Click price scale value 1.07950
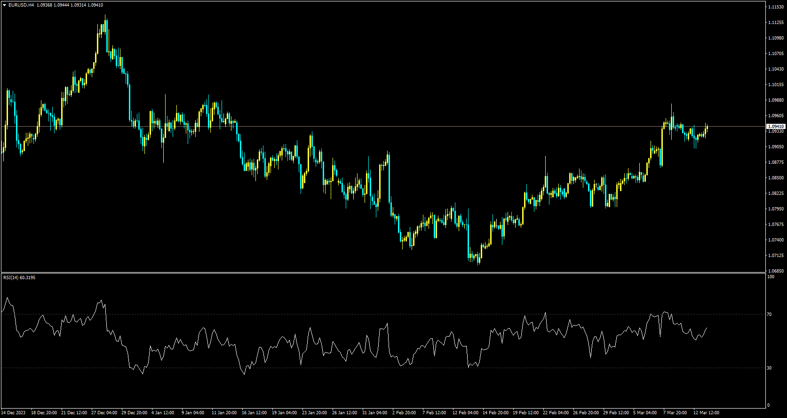Screen dimensions: 787x418 pos(776,209)
